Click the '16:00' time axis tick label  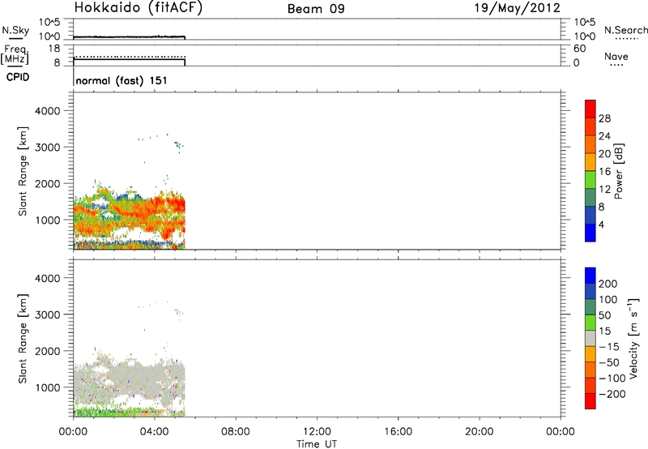(x=398, y=432)
